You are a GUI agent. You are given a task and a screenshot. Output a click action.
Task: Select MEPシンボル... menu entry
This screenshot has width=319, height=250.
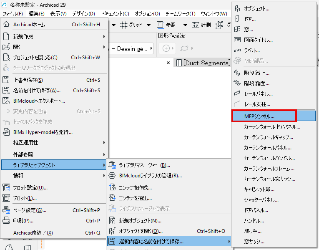[274, 116]
